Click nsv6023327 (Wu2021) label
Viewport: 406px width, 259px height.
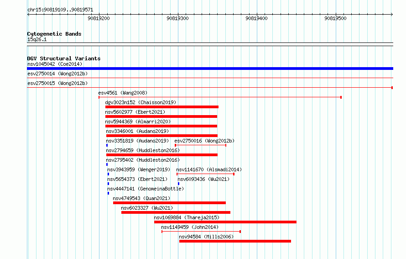click(147, 208)
